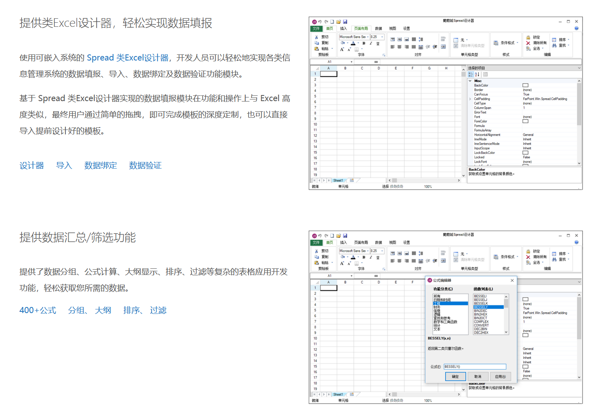Click align right icon in upper designer
This screenshot has height=415, width=611.
(406, 47)
